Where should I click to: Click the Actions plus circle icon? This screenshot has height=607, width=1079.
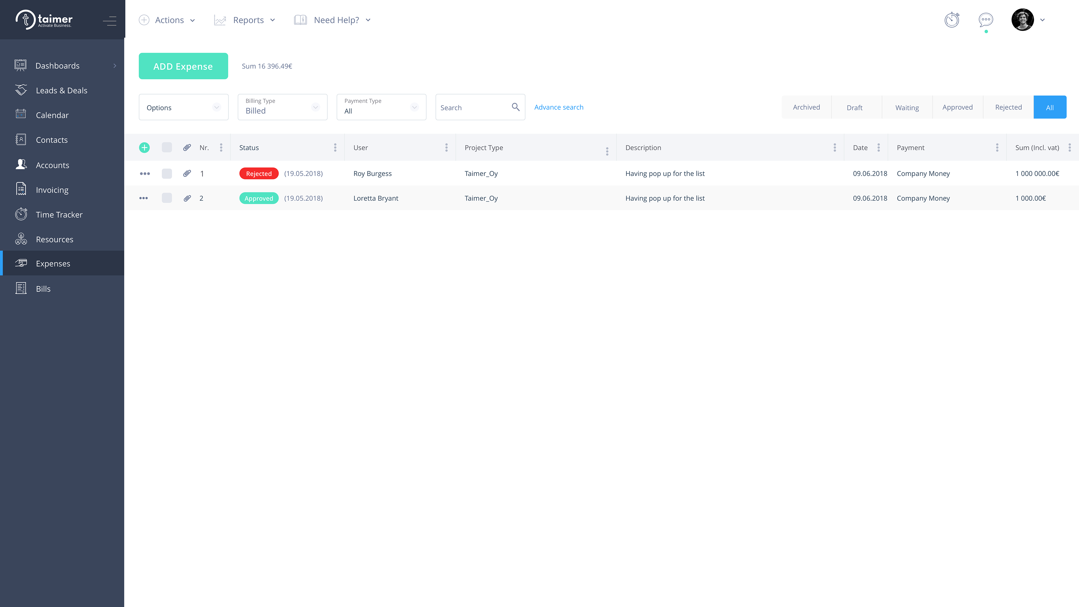(x=144, y=20)
